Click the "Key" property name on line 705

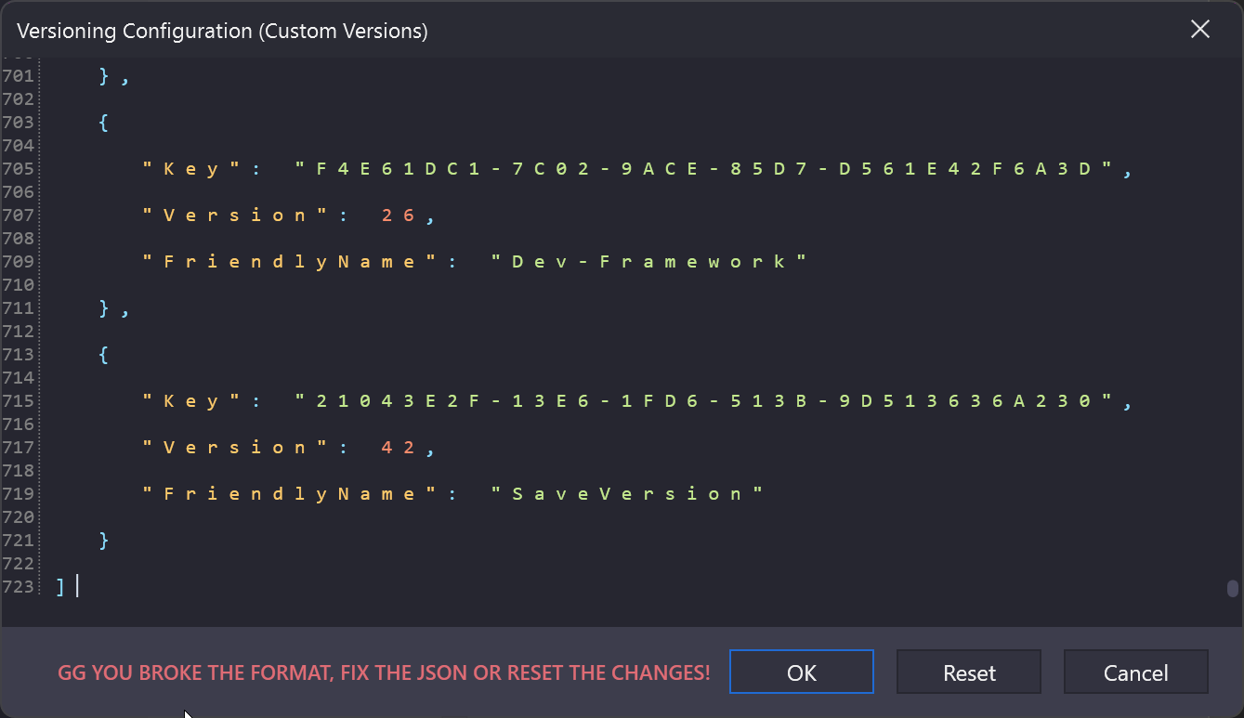(x=191, y=168)
